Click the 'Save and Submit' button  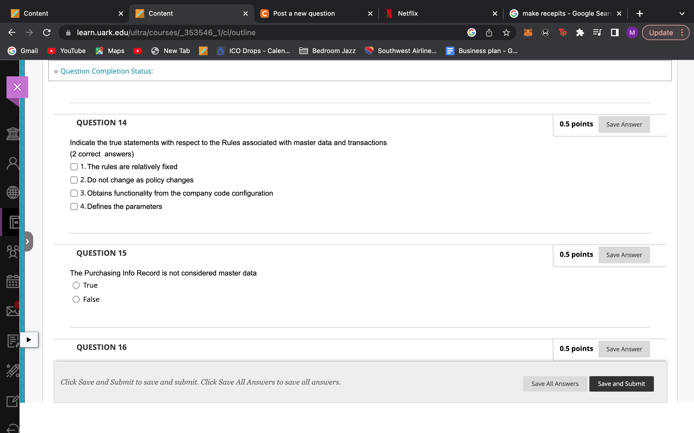point(622,383)
